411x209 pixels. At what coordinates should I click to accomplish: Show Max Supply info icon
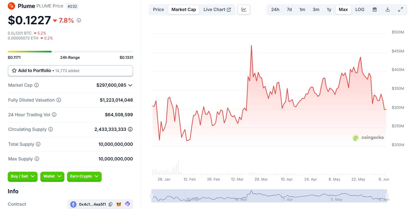[37, 159]
